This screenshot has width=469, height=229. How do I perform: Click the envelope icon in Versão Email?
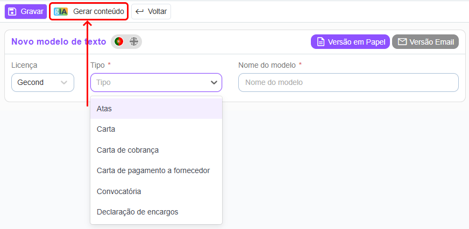pyautogui.click(x=402, y=42)
